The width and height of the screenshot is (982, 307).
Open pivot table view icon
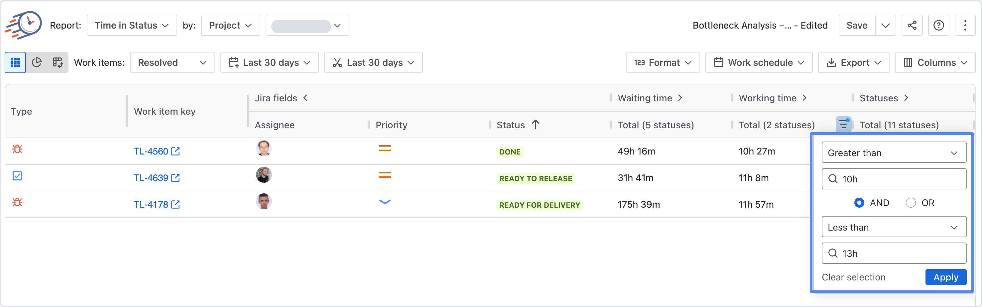(58, 62)
